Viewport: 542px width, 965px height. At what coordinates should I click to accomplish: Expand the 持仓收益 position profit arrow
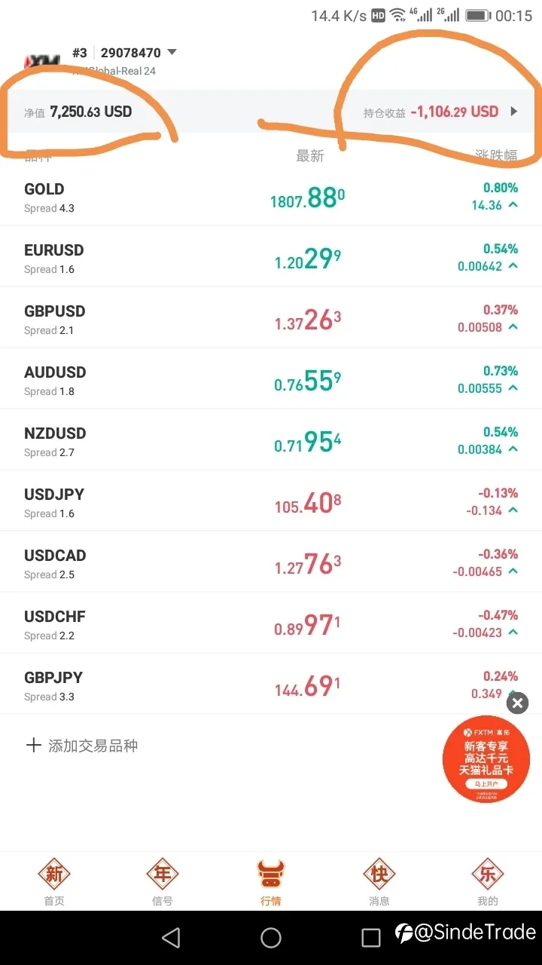pos(514,112)
